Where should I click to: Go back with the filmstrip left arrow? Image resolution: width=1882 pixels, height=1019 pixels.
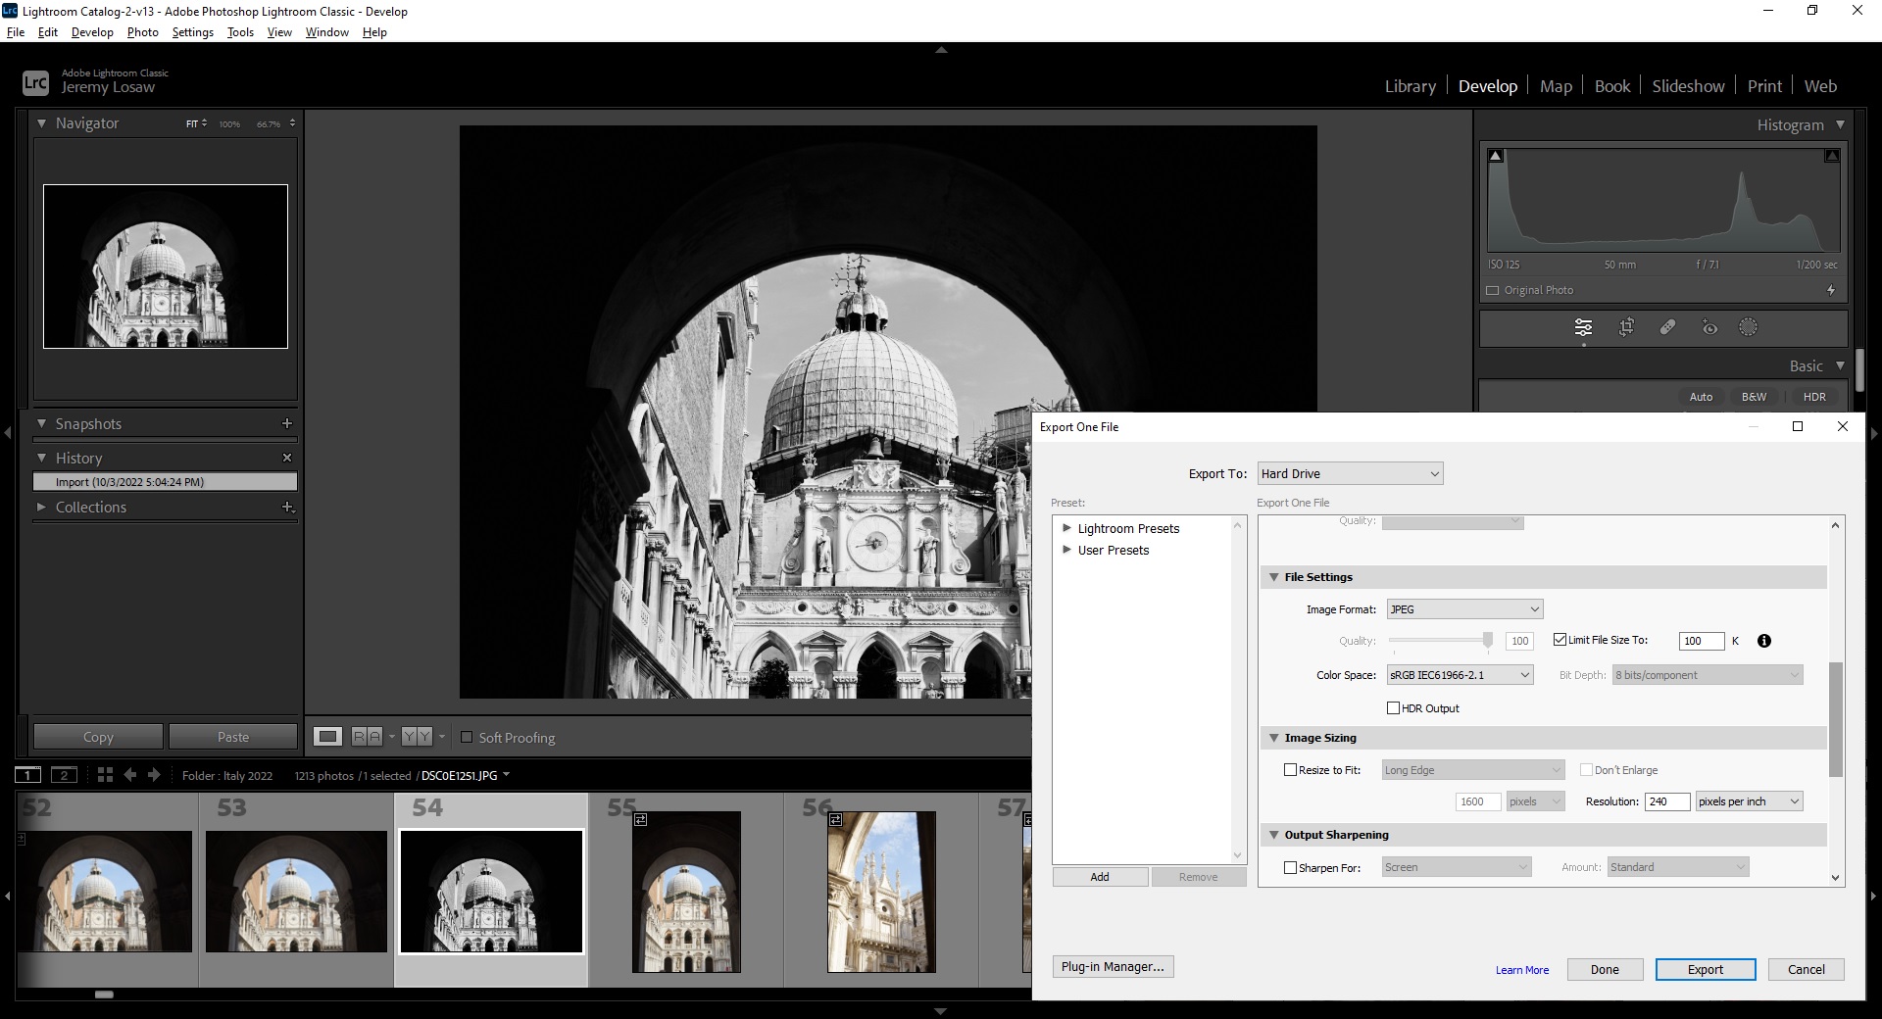(129, 775)
